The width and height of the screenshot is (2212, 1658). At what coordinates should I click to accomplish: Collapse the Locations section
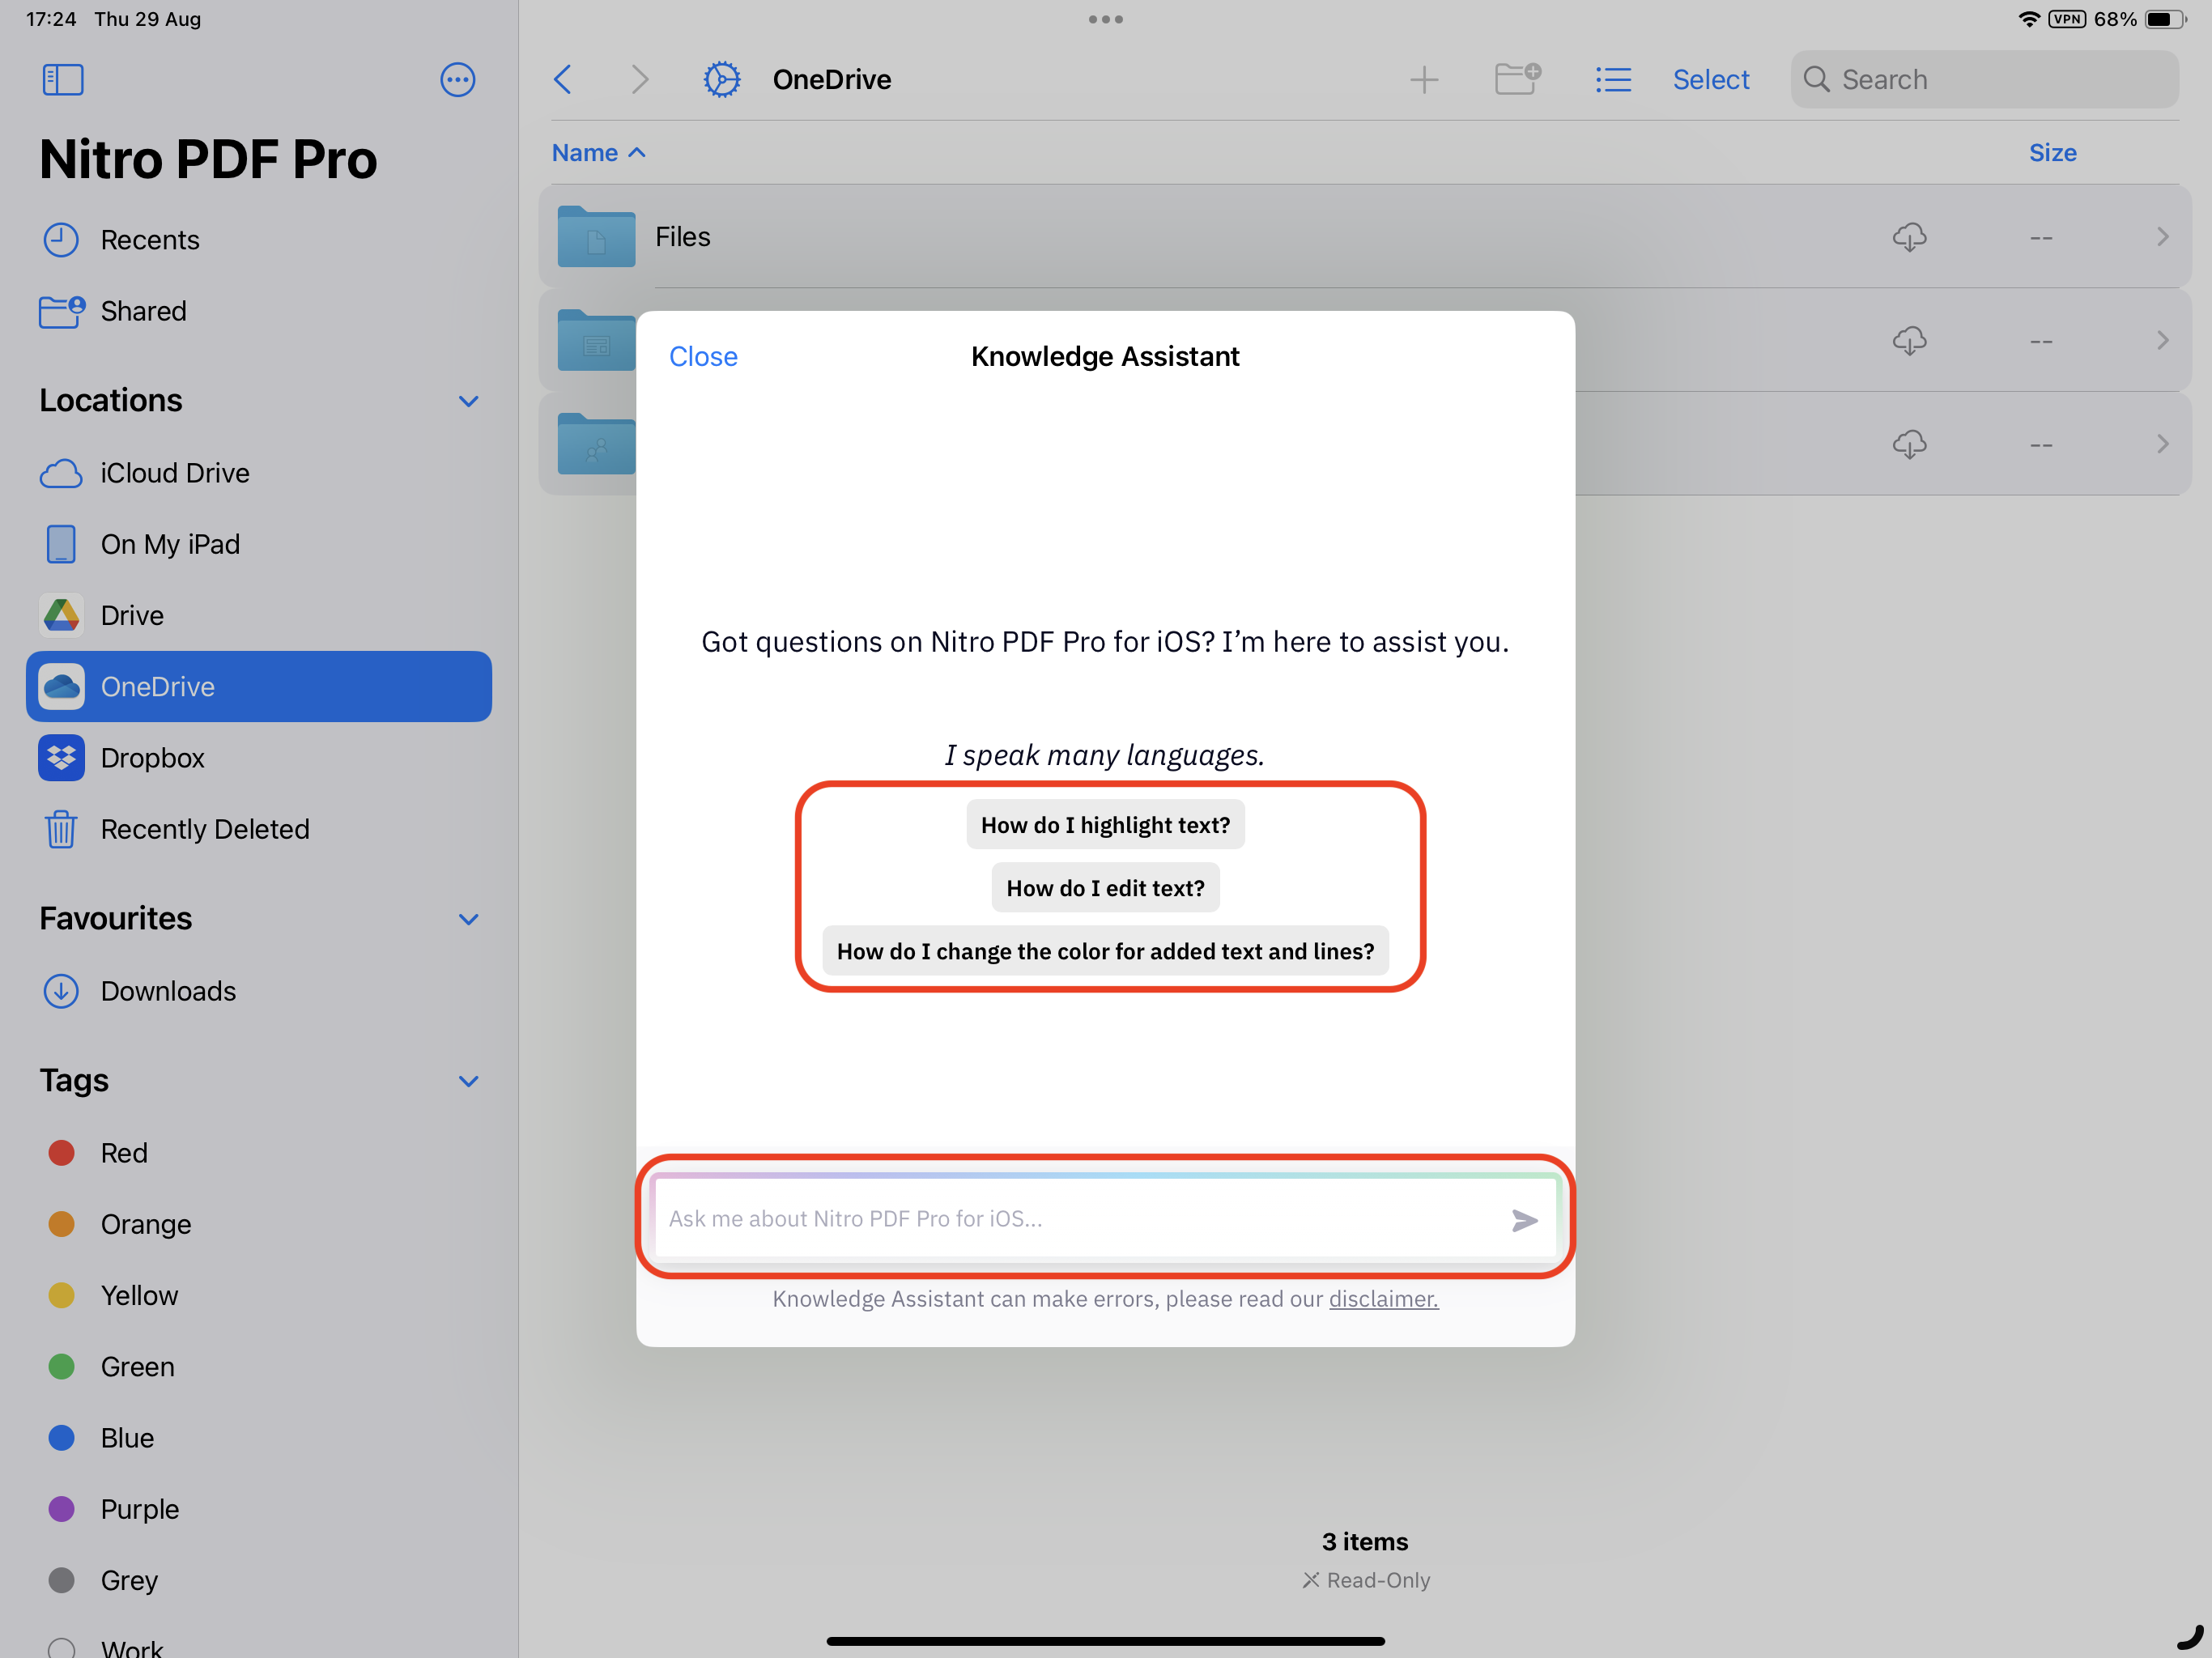tap(468, 401)
